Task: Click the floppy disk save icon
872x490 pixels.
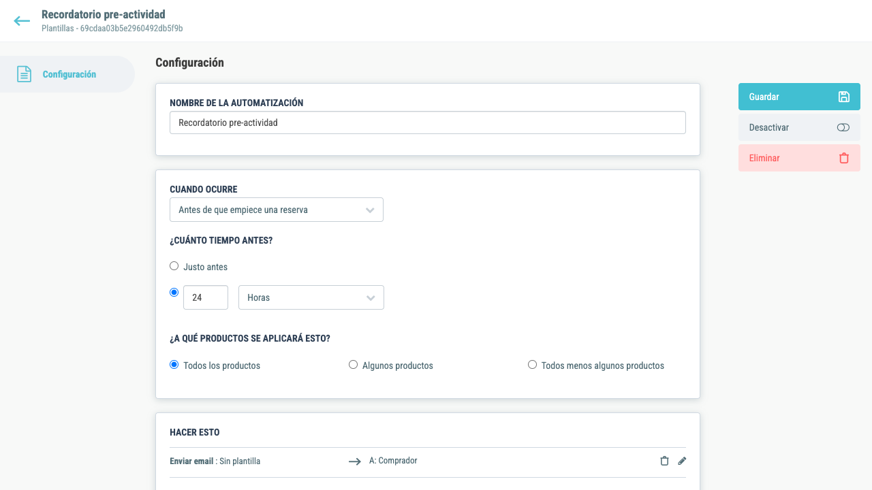Action: click(x=843, y=97)
